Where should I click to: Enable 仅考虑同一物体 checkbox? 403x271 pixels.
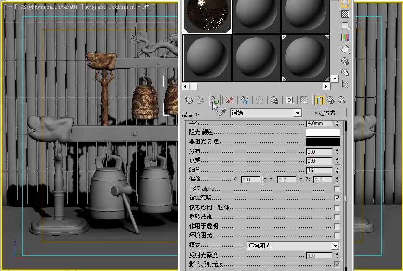point(337,207)
